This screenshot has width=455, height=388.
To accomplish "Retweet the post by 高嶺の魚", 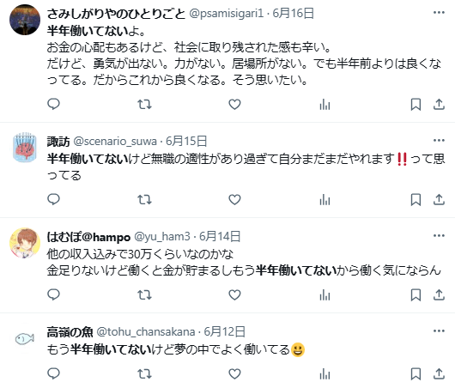I will (x=144, y=373).
